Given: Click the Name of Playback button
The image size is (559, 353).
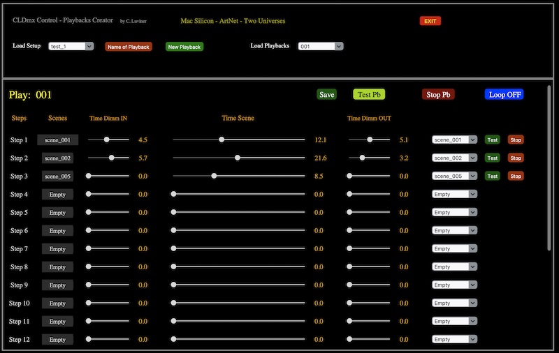Looking at the screenshot, I should (x=129, y=47).
